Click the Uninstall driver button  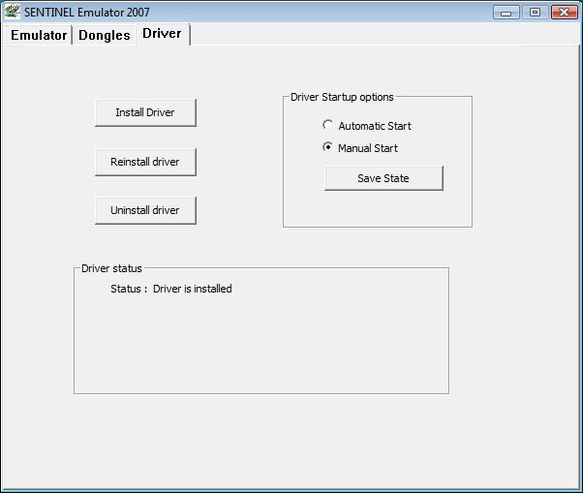145,210
